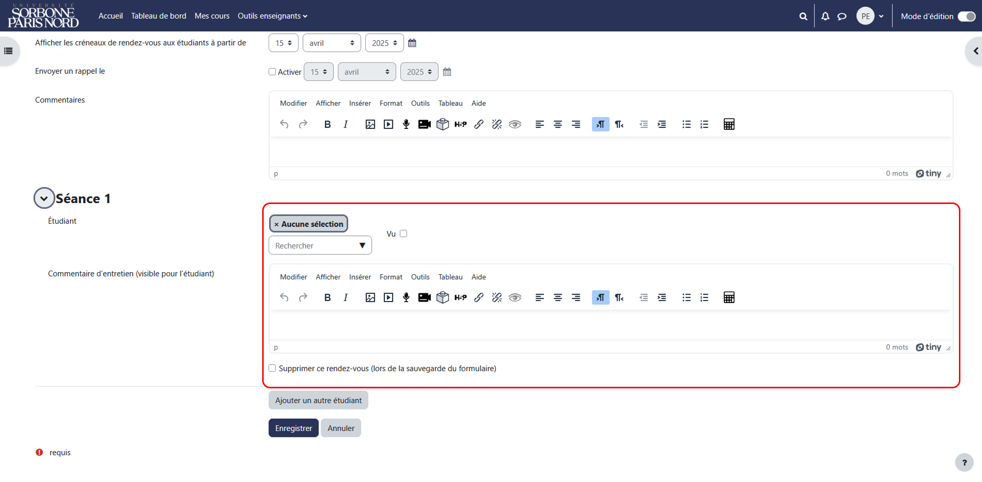Open calendar picker beside display date
Viewport: 982px width, 482px height.
[412, 43]
